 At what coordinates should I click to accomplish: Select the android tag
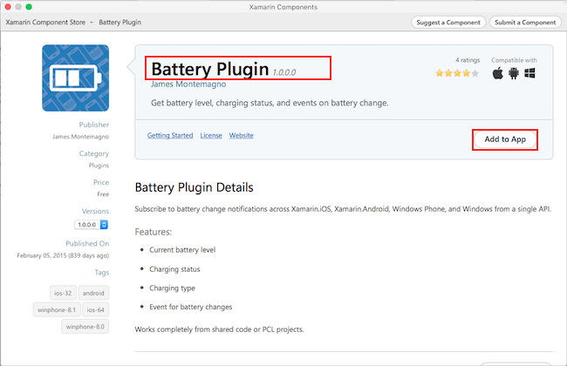point(94,294)
